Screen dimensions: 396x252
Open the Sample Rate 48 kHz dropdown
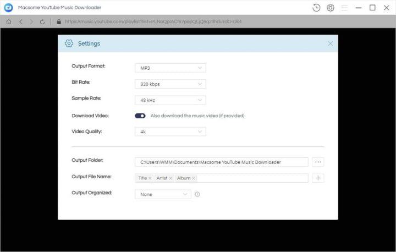pyautogui.click(x=170, y=100)
